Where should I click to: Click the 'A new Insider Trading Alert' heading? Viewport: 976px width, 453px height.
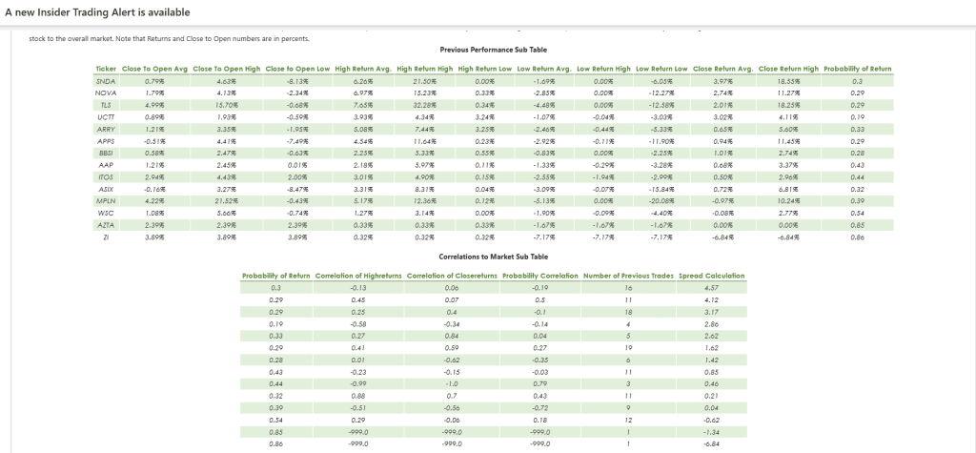98,12
